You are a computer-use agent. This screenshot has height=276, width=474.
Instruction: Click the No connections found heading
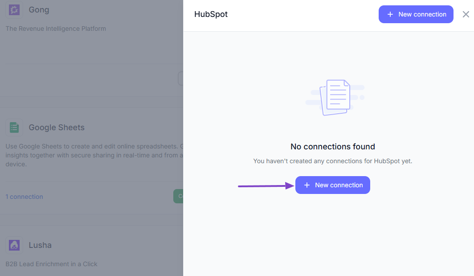click(x=332, y=147)
